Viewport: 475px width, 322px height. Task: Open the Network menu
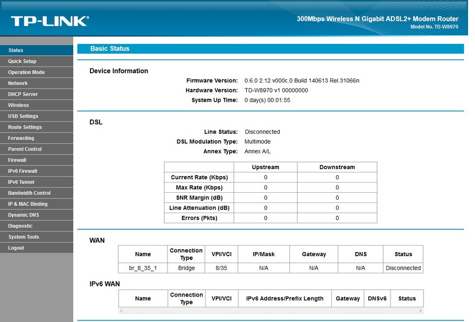pos(36,83)
